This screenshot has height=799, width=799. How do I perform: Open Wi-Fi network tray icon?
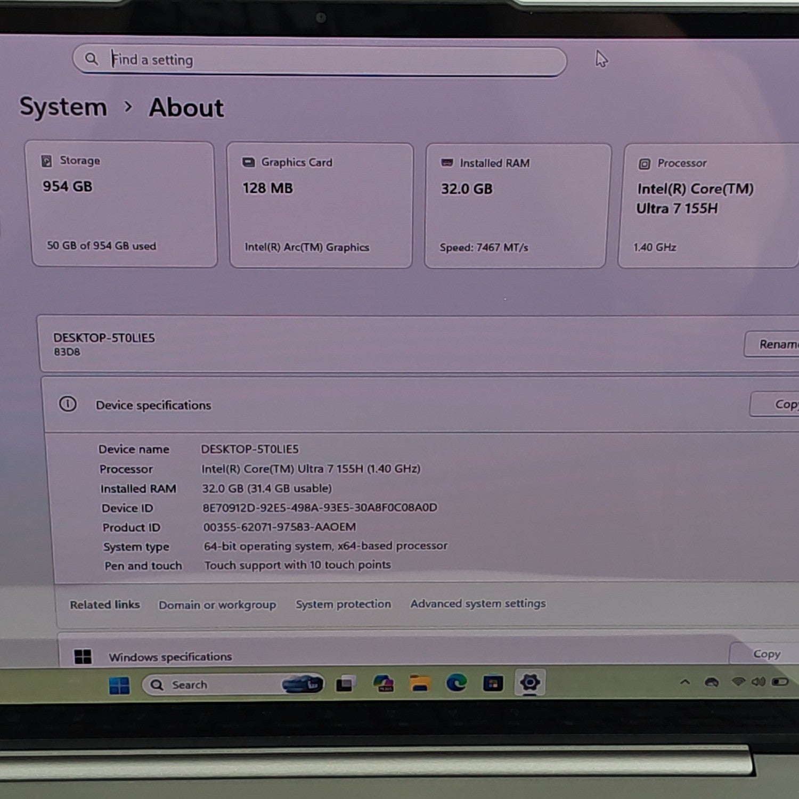coord(738,681)
